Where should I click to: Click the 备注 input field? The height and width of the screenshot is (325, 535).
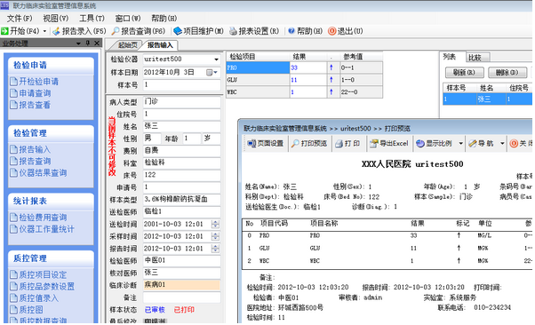[x=181, y=297]
